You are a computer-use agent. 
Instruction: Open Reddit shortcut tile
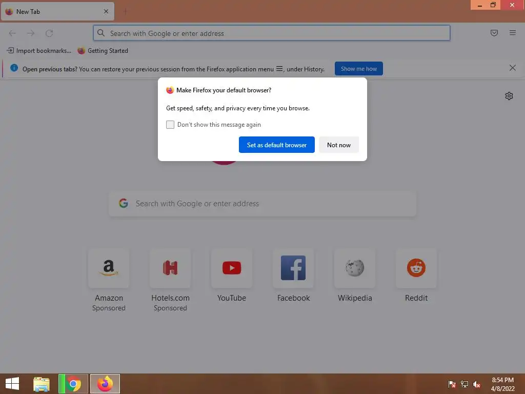(x=416, y=275)
